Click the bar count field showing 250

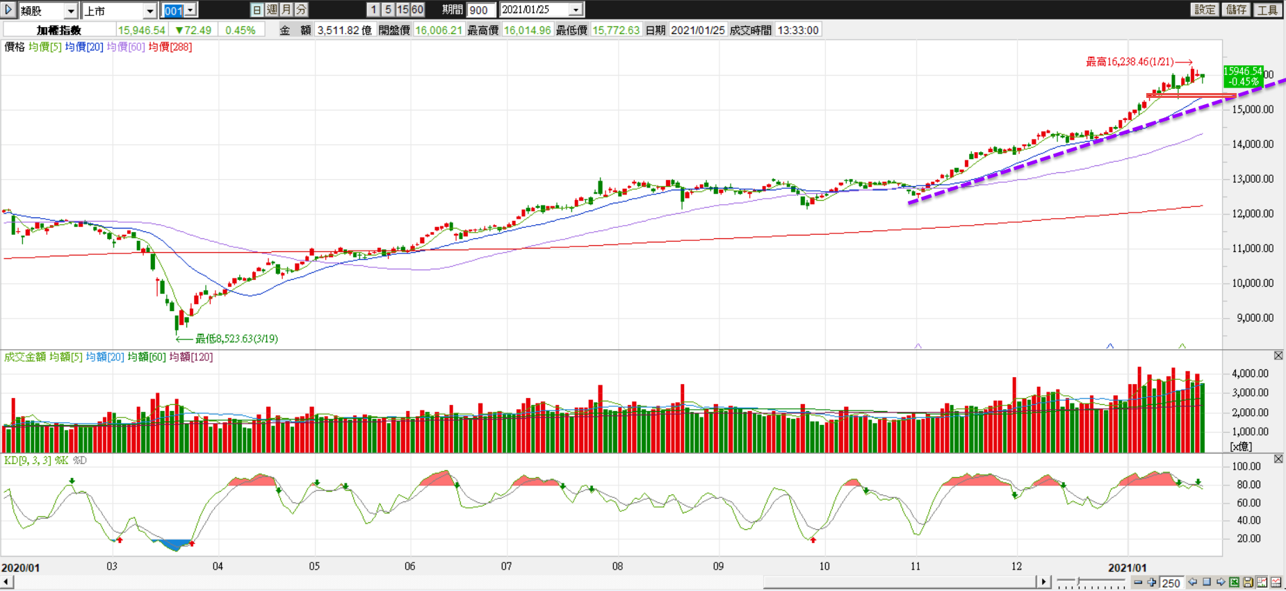1171,583
